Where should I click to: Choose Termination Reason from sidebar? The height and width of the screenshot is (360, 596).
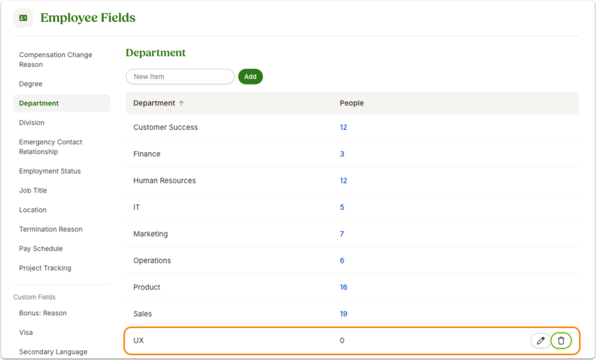pos(51,229)
